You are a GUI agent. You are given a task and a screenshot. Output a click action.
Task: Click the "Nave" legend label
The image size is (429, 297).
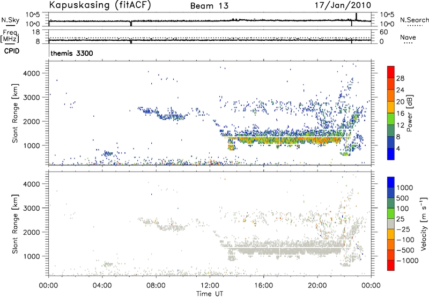point(408,37)
